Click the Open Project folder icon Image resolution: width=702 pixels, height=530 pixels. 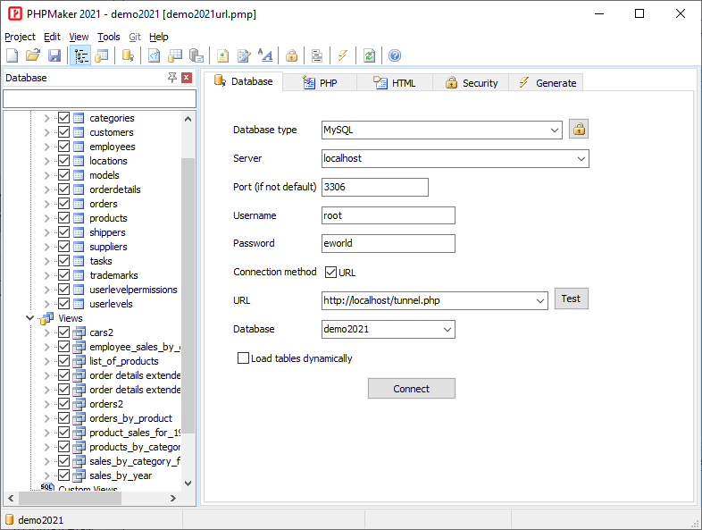pyautogui.click(x=33, y=55)
